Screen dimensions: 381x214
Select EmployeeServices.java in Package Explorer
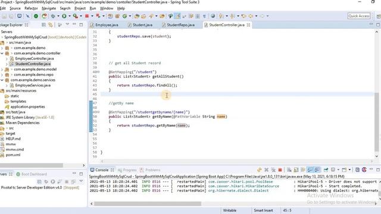click(x=33, y=86)
